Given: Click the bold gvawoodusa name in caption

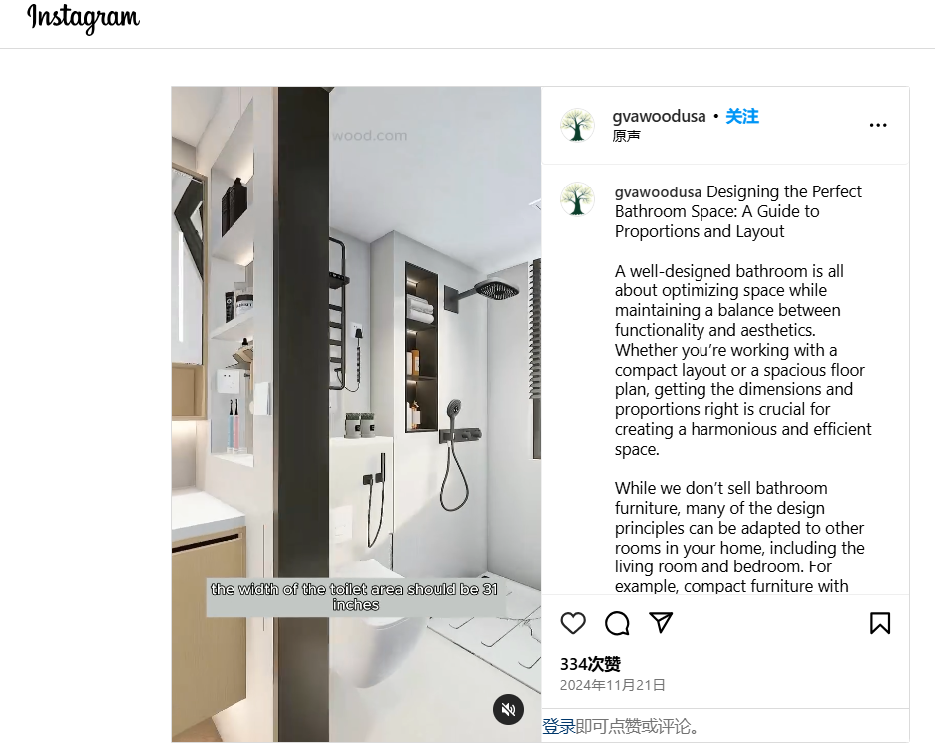Looking at the screenshot, I should point(658,191).
